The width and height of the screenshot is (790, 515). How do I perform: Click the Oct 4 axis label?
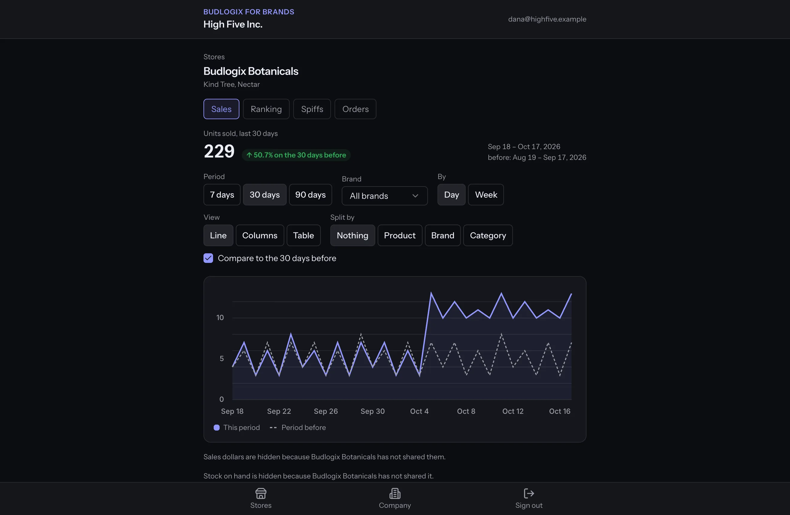click(419, 411)
